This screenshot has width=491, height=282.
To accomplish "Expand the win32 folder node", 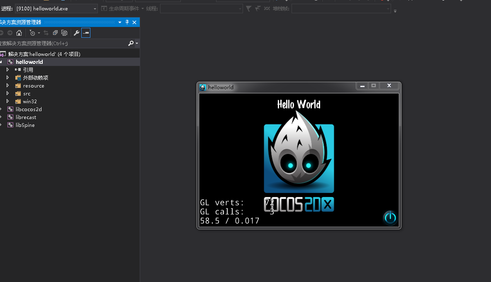I will tap(7, 102).
